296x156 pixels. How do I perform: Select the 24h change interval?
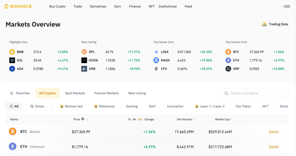click(140, 119)
